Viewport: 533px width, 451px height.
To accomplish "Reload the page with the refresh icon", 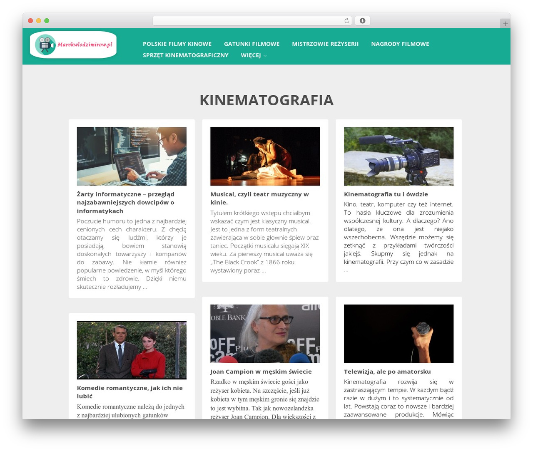I will [x=347, y=21].
